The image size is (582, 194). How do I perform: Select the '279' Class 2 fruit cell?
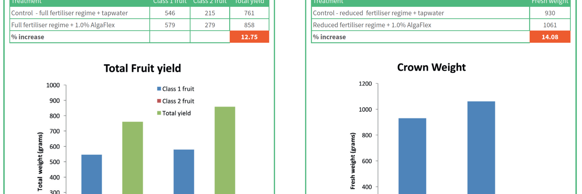(210, 25)
